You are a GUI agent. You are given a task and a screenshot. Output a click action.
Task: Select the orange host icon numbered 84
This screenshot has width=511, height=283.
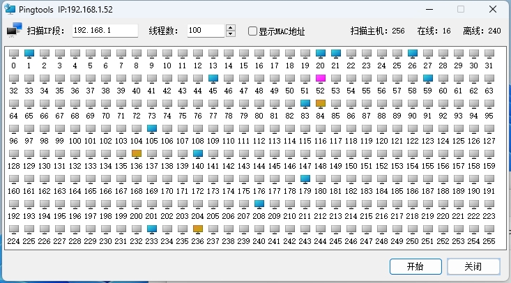(321, 104)
